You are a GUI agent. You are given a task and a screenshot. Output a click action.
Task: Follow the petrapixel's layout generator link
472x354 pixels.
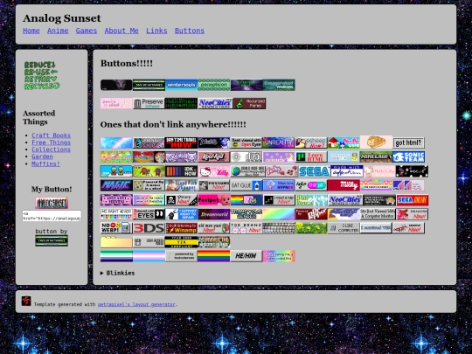point(136,304)
